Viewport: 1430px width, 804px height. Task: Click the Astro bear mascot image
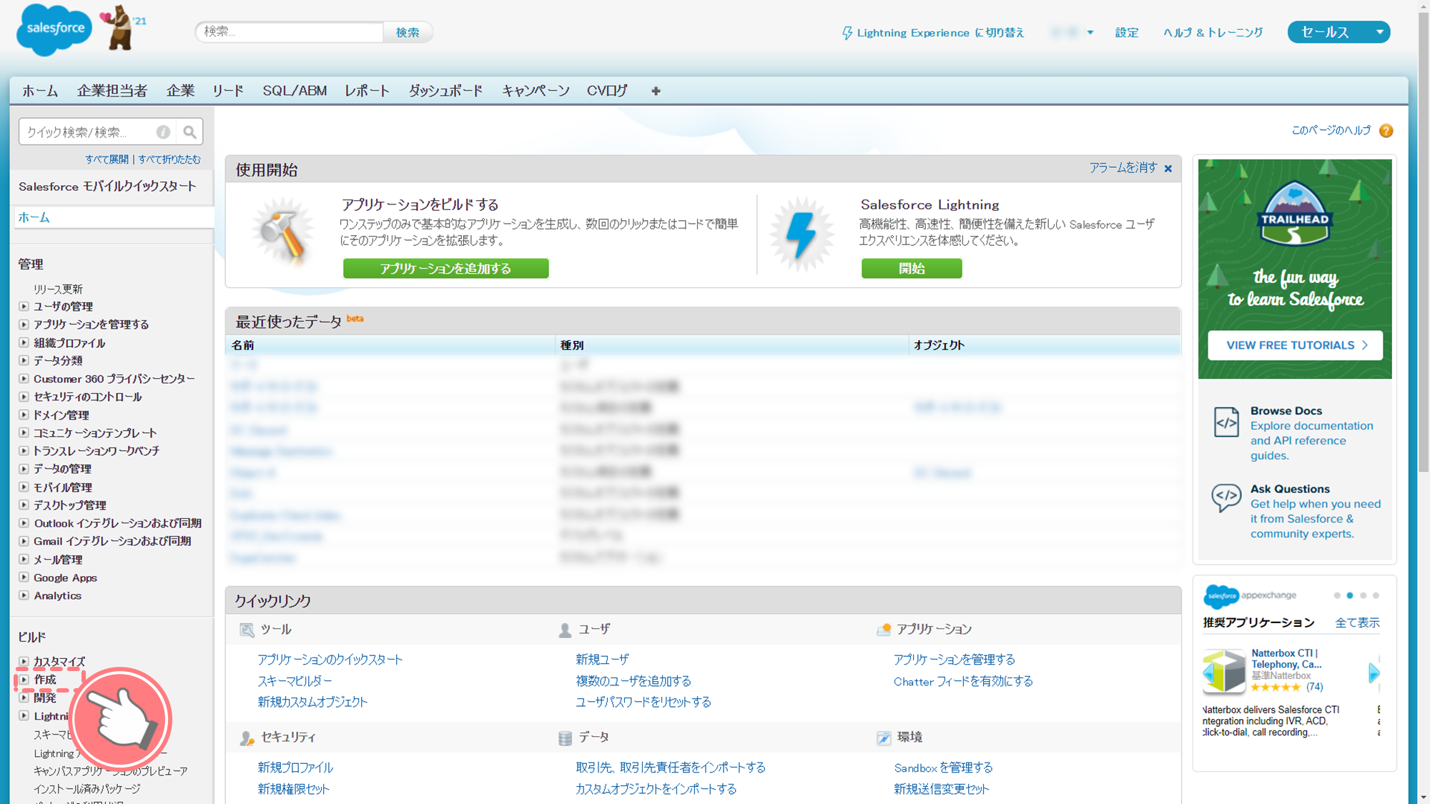click(x=122, y=27)
